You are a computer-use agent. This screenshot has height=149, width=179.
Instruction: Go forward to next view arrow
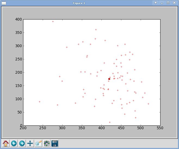pos(22,143)
